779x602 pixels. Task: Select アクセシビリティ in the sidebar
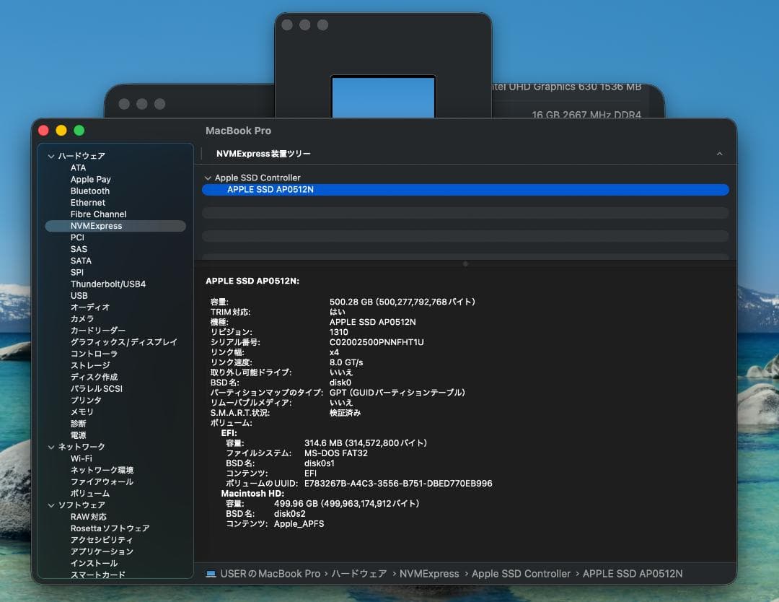point(102,540)
